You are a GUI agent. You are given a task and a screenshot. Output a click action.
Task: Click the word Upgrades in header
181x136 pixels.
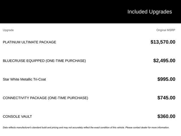[x=160, y=12]
